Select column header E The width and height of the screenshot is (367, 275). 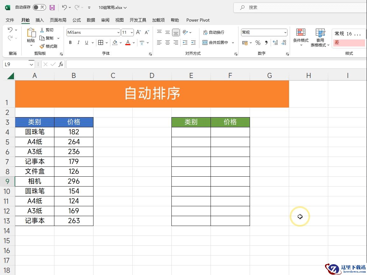191,76
